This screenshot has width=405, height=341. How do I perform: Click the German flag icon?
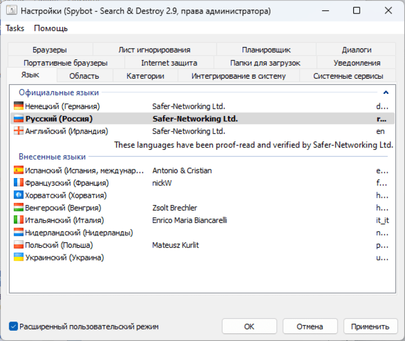pyautogui.click(x=18, y=106)
